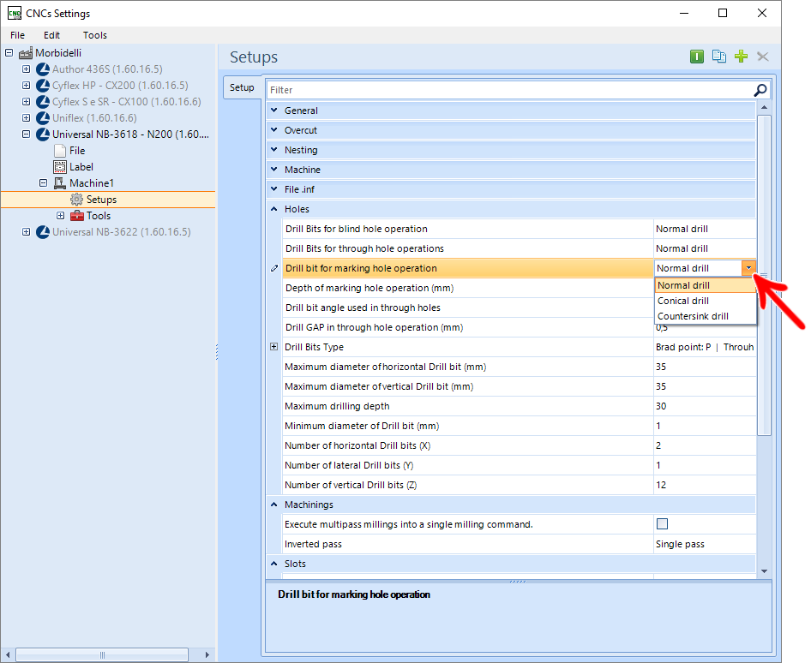This screenshot has height=663, width=811.
Task: Collapse the Machine1 node
Action: click(x=44, y=183)
